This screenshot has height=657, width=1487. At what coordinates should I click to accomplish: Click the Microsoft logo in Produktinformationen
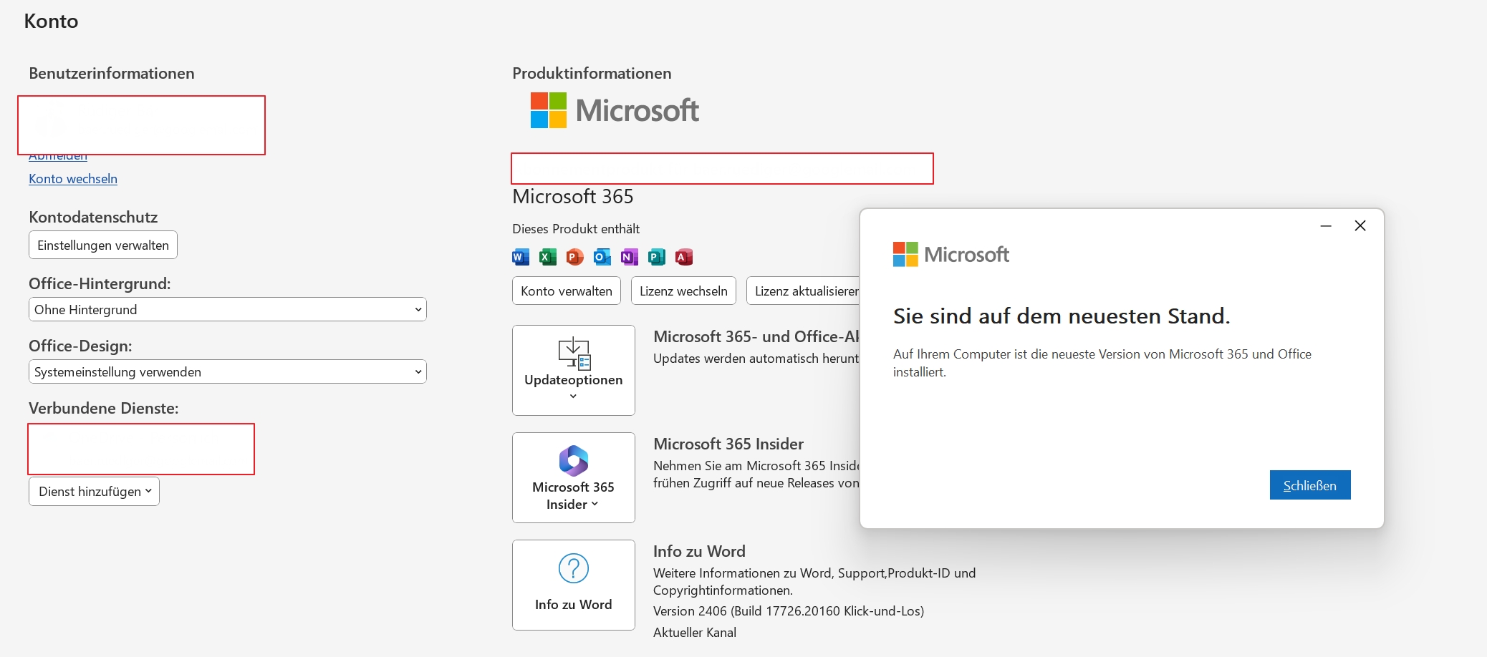point(615,110)
